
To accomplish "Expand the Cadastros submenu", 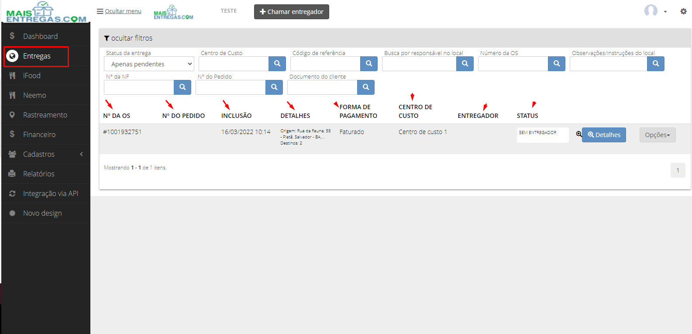I will (x=46, y=154).
